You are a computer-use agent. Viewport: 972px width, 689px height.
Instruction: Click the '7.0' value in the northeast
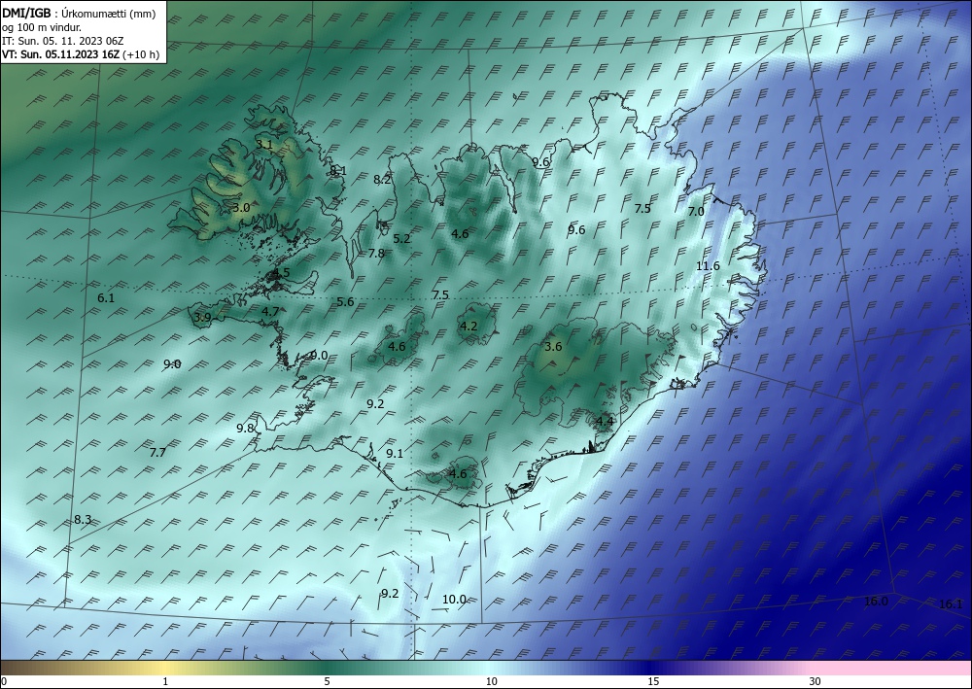(x=696, y=211)
